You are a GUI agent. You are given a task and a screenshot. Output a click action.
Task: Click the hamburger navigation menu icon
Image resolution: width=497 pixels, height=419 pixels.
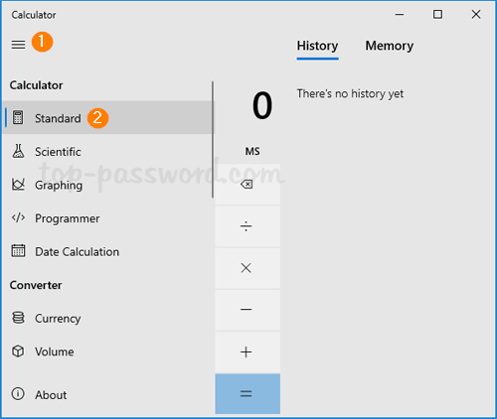18,45
